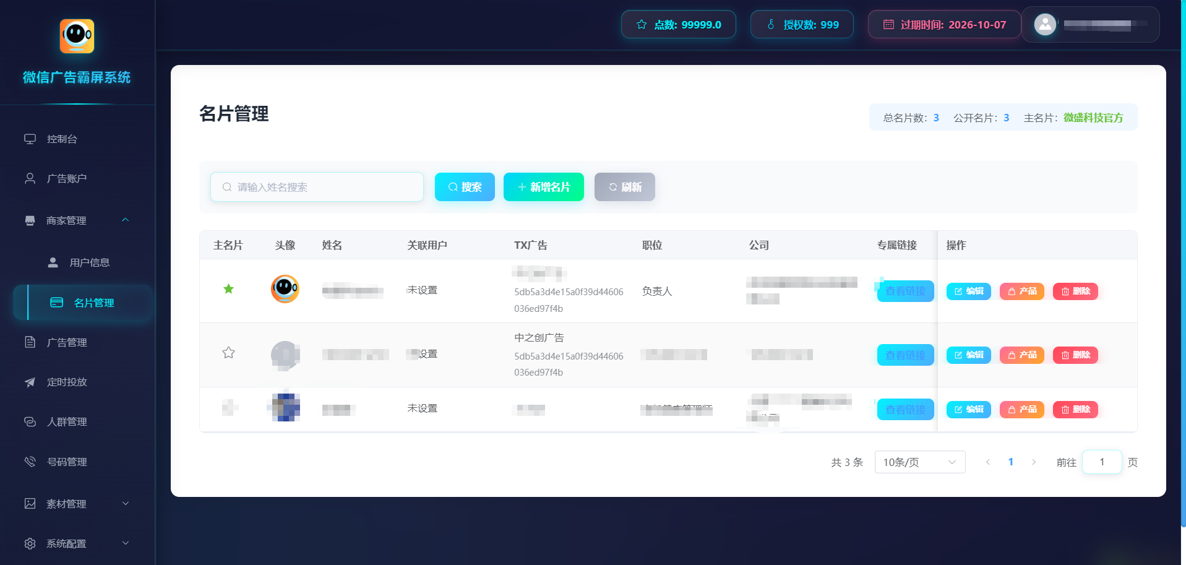1186x565 pixels.
Task: Click the 刷新 refresh button
Action: pyautogui.click(x=624, y=187)
